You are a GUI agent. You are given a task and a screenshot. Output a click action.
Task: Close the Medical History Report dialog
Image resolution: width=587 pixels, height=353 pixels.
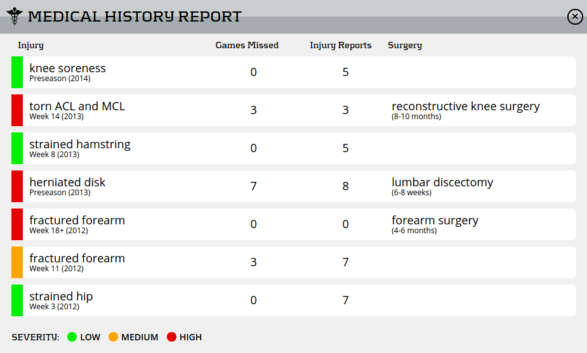point(575,17)
